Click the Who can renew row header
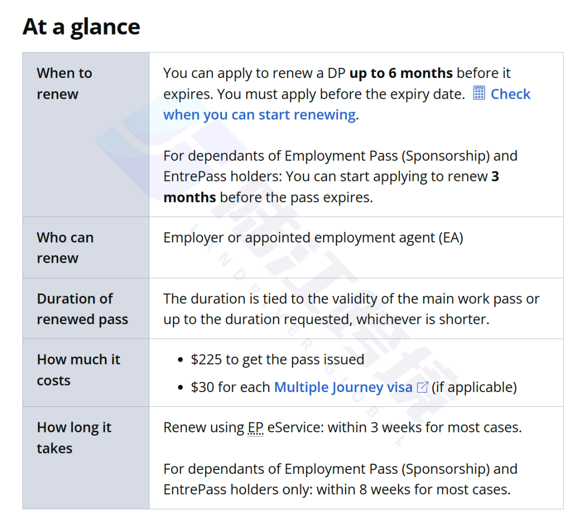The image size is (587, 513). click(86, 248)
